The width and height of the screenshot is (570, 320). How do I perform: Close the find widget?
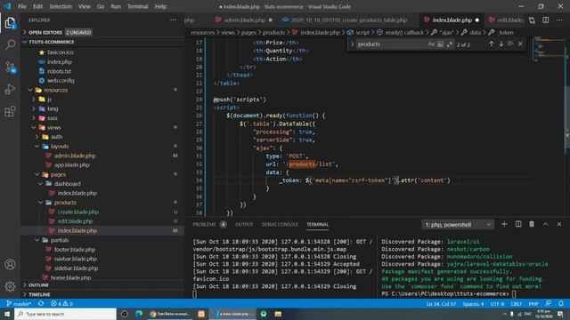(520, 44)
